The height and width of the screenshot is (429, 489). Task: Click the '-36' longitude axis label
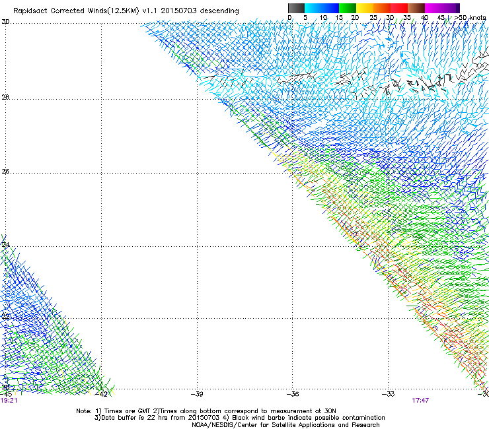coord(293,394)
